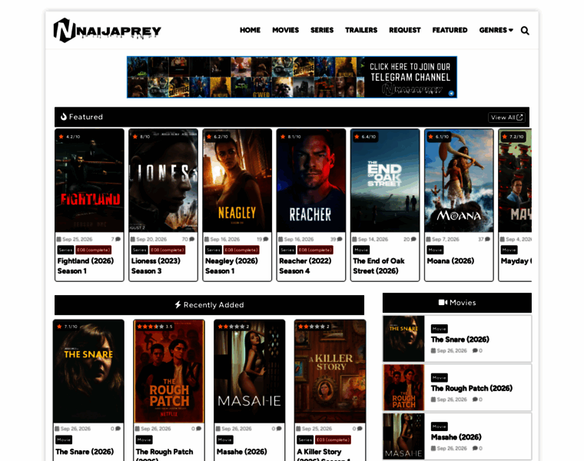Open the Featured menu item
Image resolution: width=584 pixels, height=461 pixels.
(x=450, y=30)
